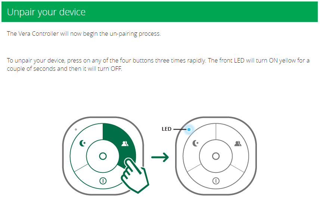Click the highlighted people icon on left device

[x=125, y=144]
